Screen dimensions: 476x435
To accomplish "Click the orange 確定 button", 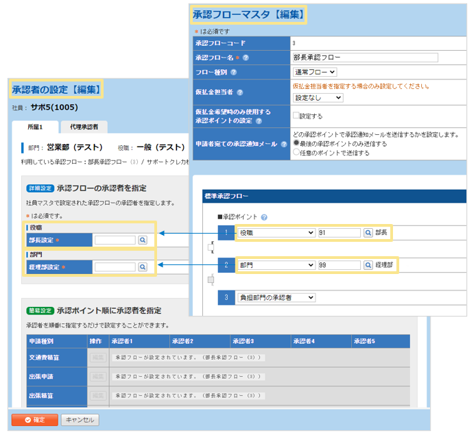I will pyautogui.click(x=34, y=420).
